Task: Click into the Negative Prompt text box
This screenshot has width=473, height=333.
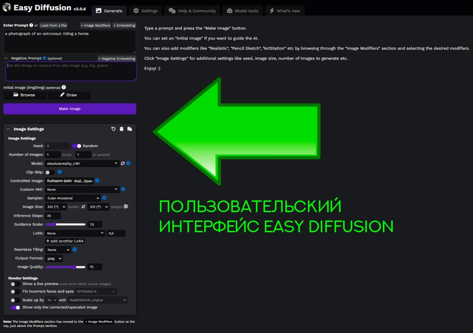Action: pyautogui.click(x=71, y=71)
